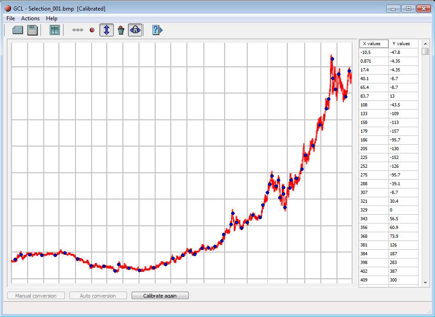
Task: Select the X value cell 40.1
Action: [x=374, y=78]
